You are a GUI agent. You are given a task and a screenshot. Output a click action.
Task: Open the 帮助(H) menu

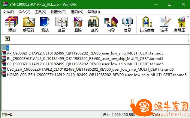[94, 12]
